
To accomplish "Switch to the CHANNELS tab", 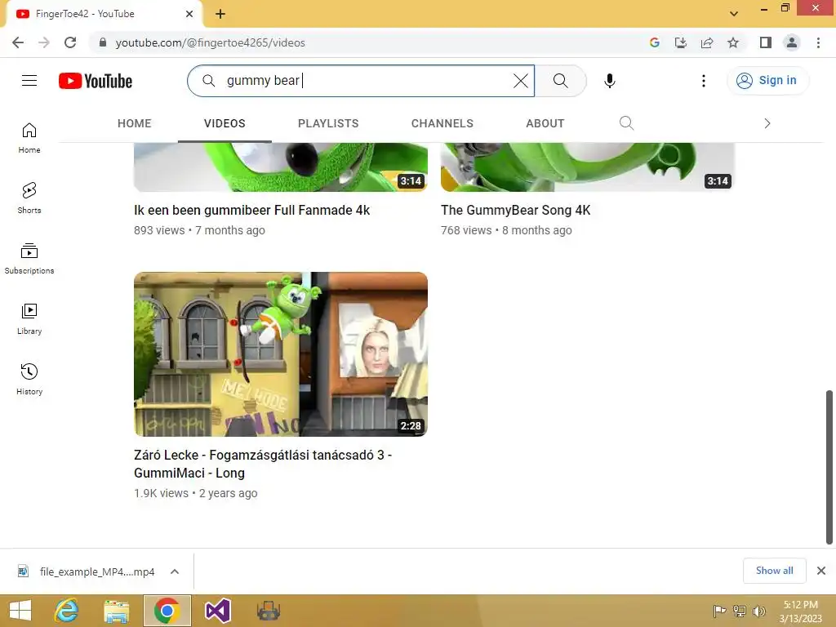I will pyautogui.click(x=442, y=124).
